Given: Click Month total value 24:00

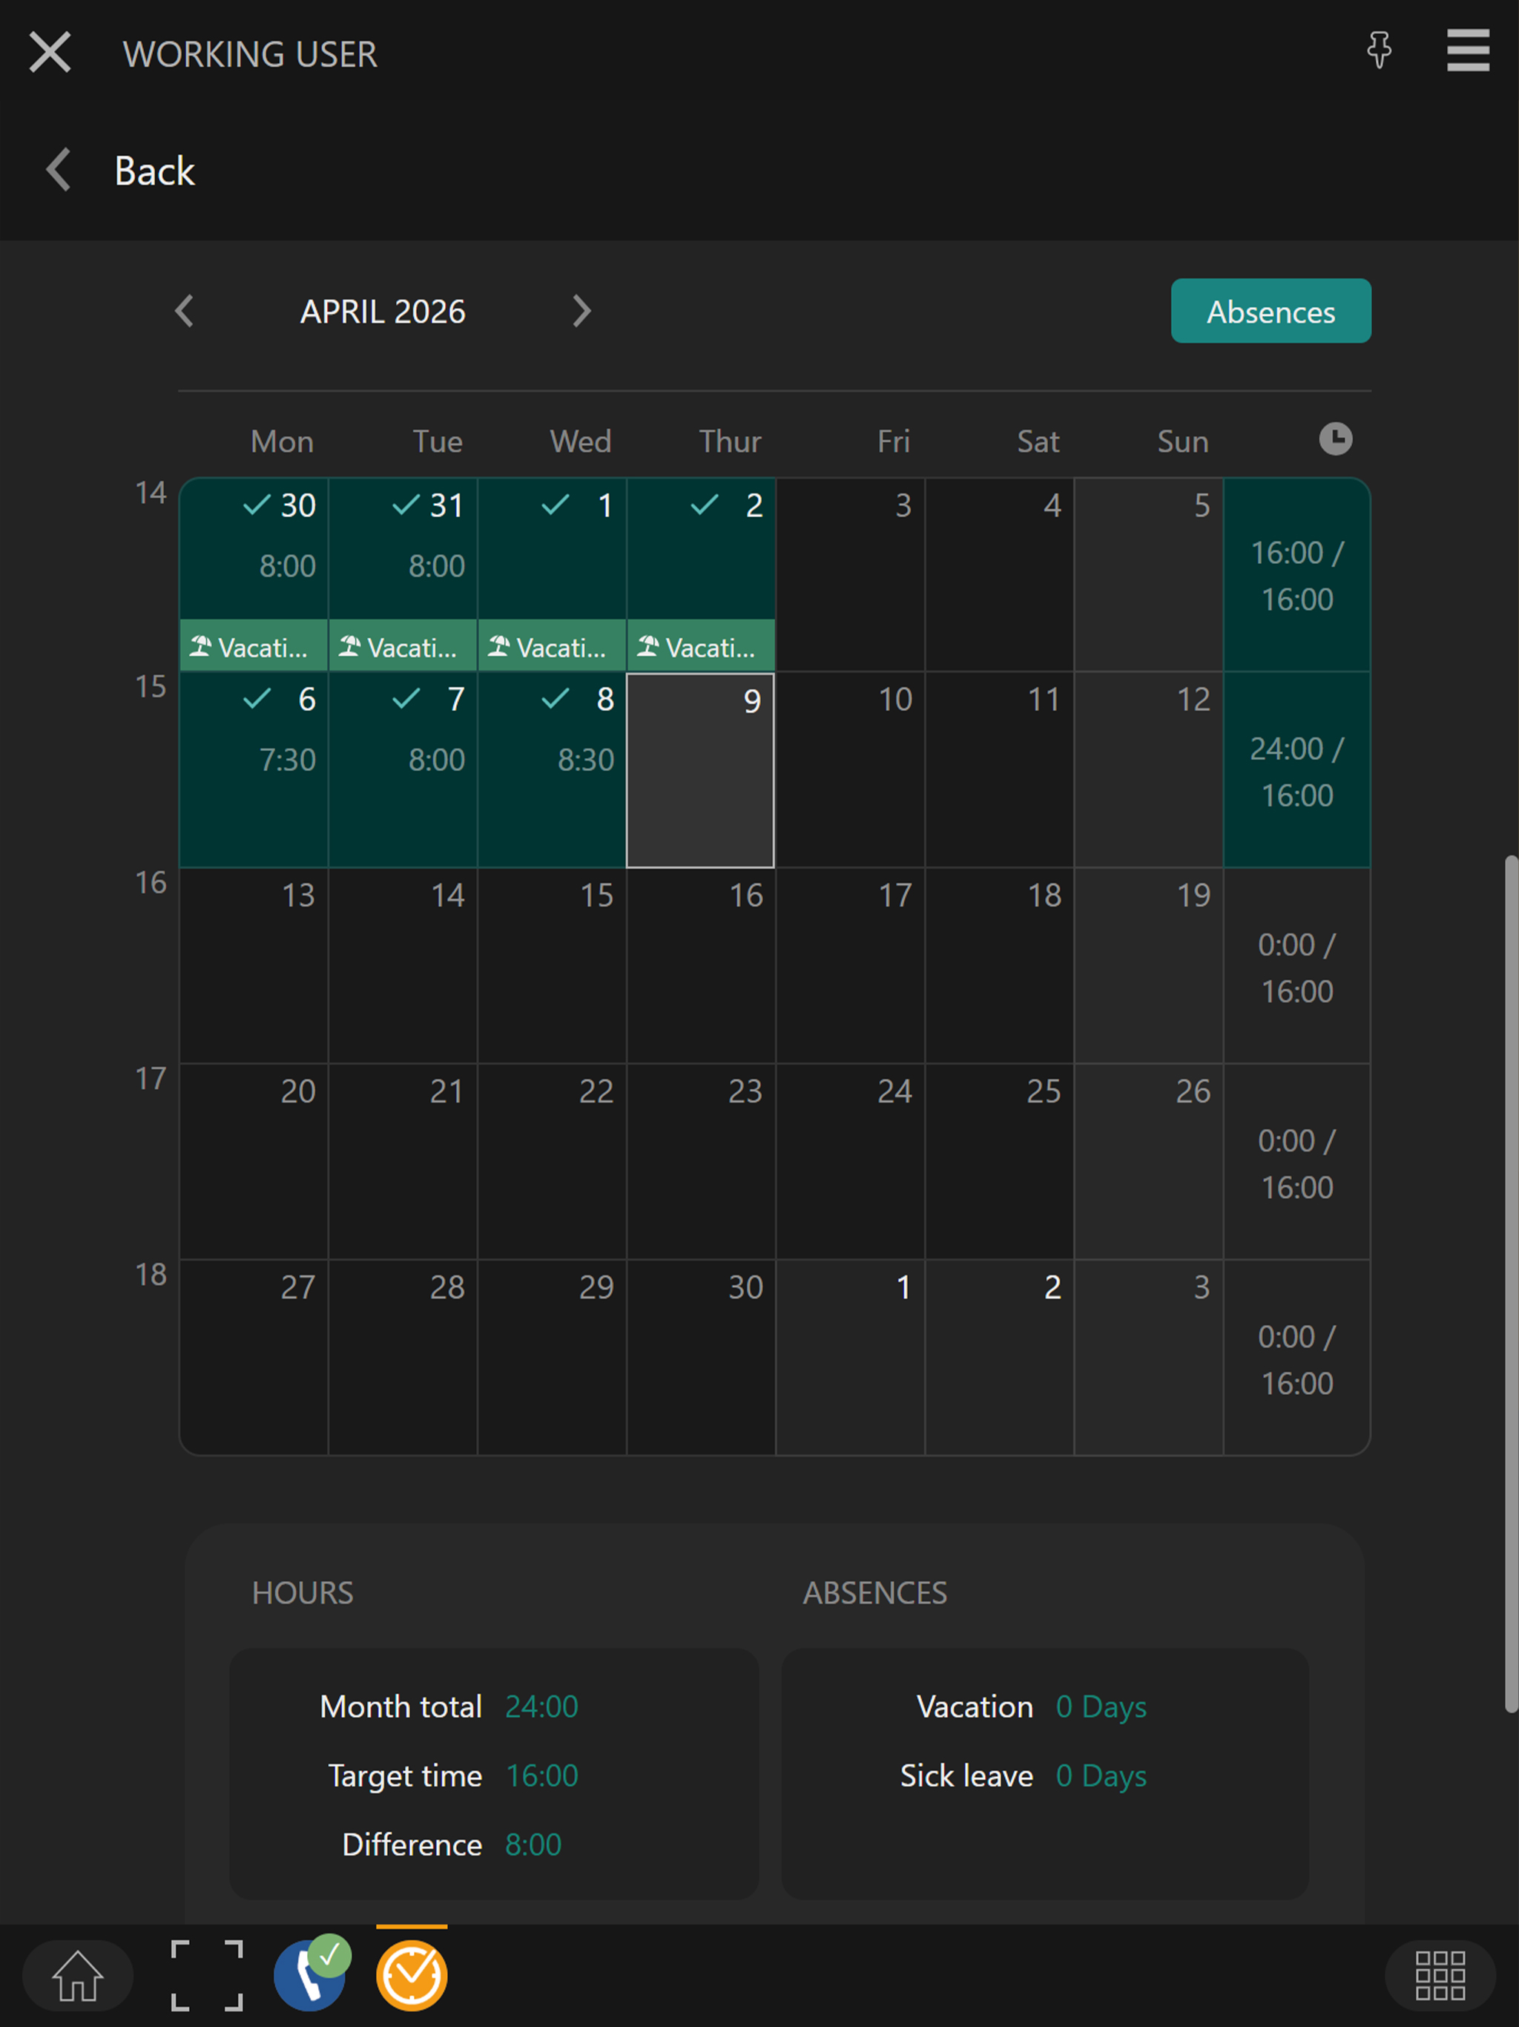Looking at the screenshot, I should click(x=541, y=1706).
